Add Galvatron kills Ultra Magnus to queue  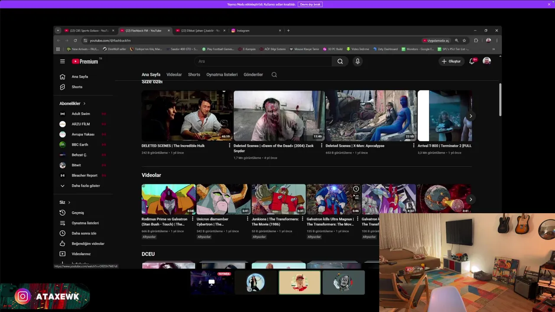[356, 197]
